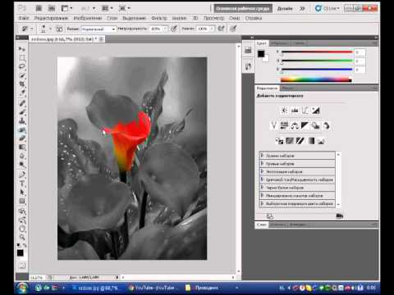Add a Vibrance adjustment layer
Image resolution: width=394 pixels, height=295 pixels.
pyautogui.click(x=273, y=125)
